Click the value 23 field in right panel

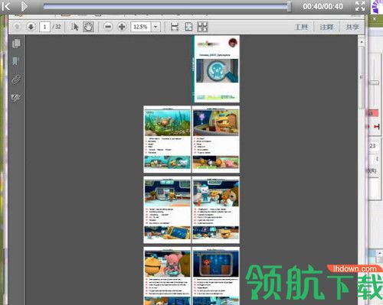tap(373, 146)
